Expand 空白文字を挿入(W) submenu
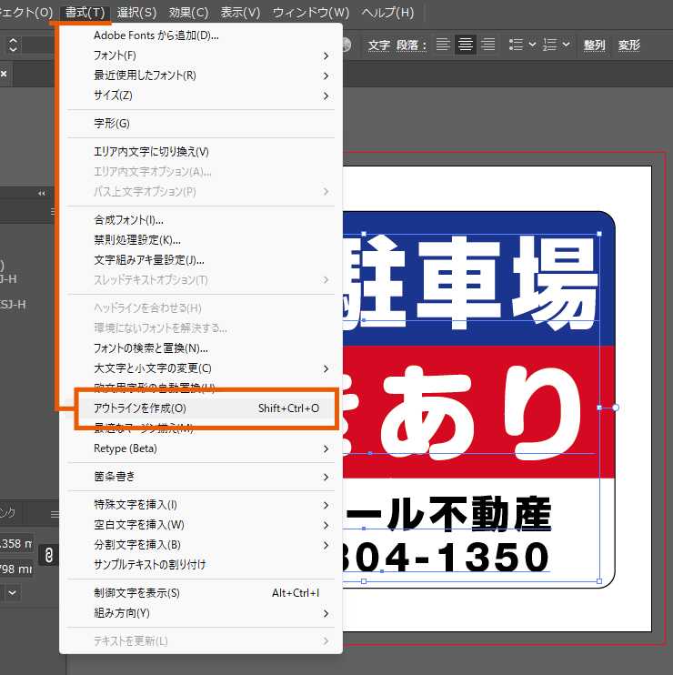The image size is (673, 675). [x=200, y=525]
